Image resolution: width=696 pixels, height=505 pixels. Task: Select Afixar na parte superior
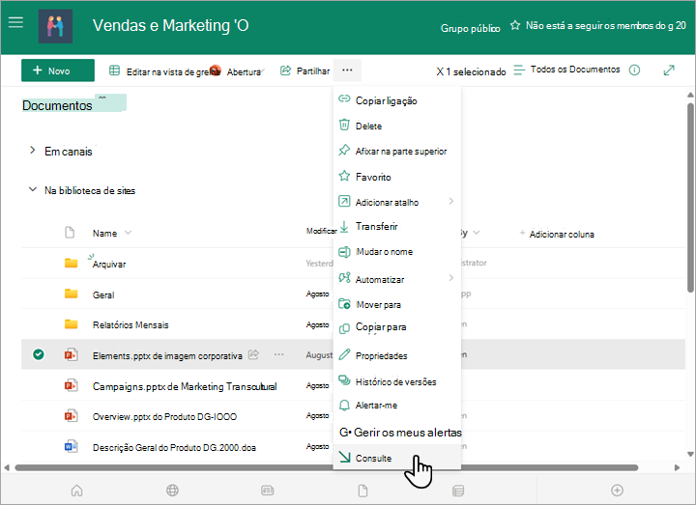(x=397, y=151)
